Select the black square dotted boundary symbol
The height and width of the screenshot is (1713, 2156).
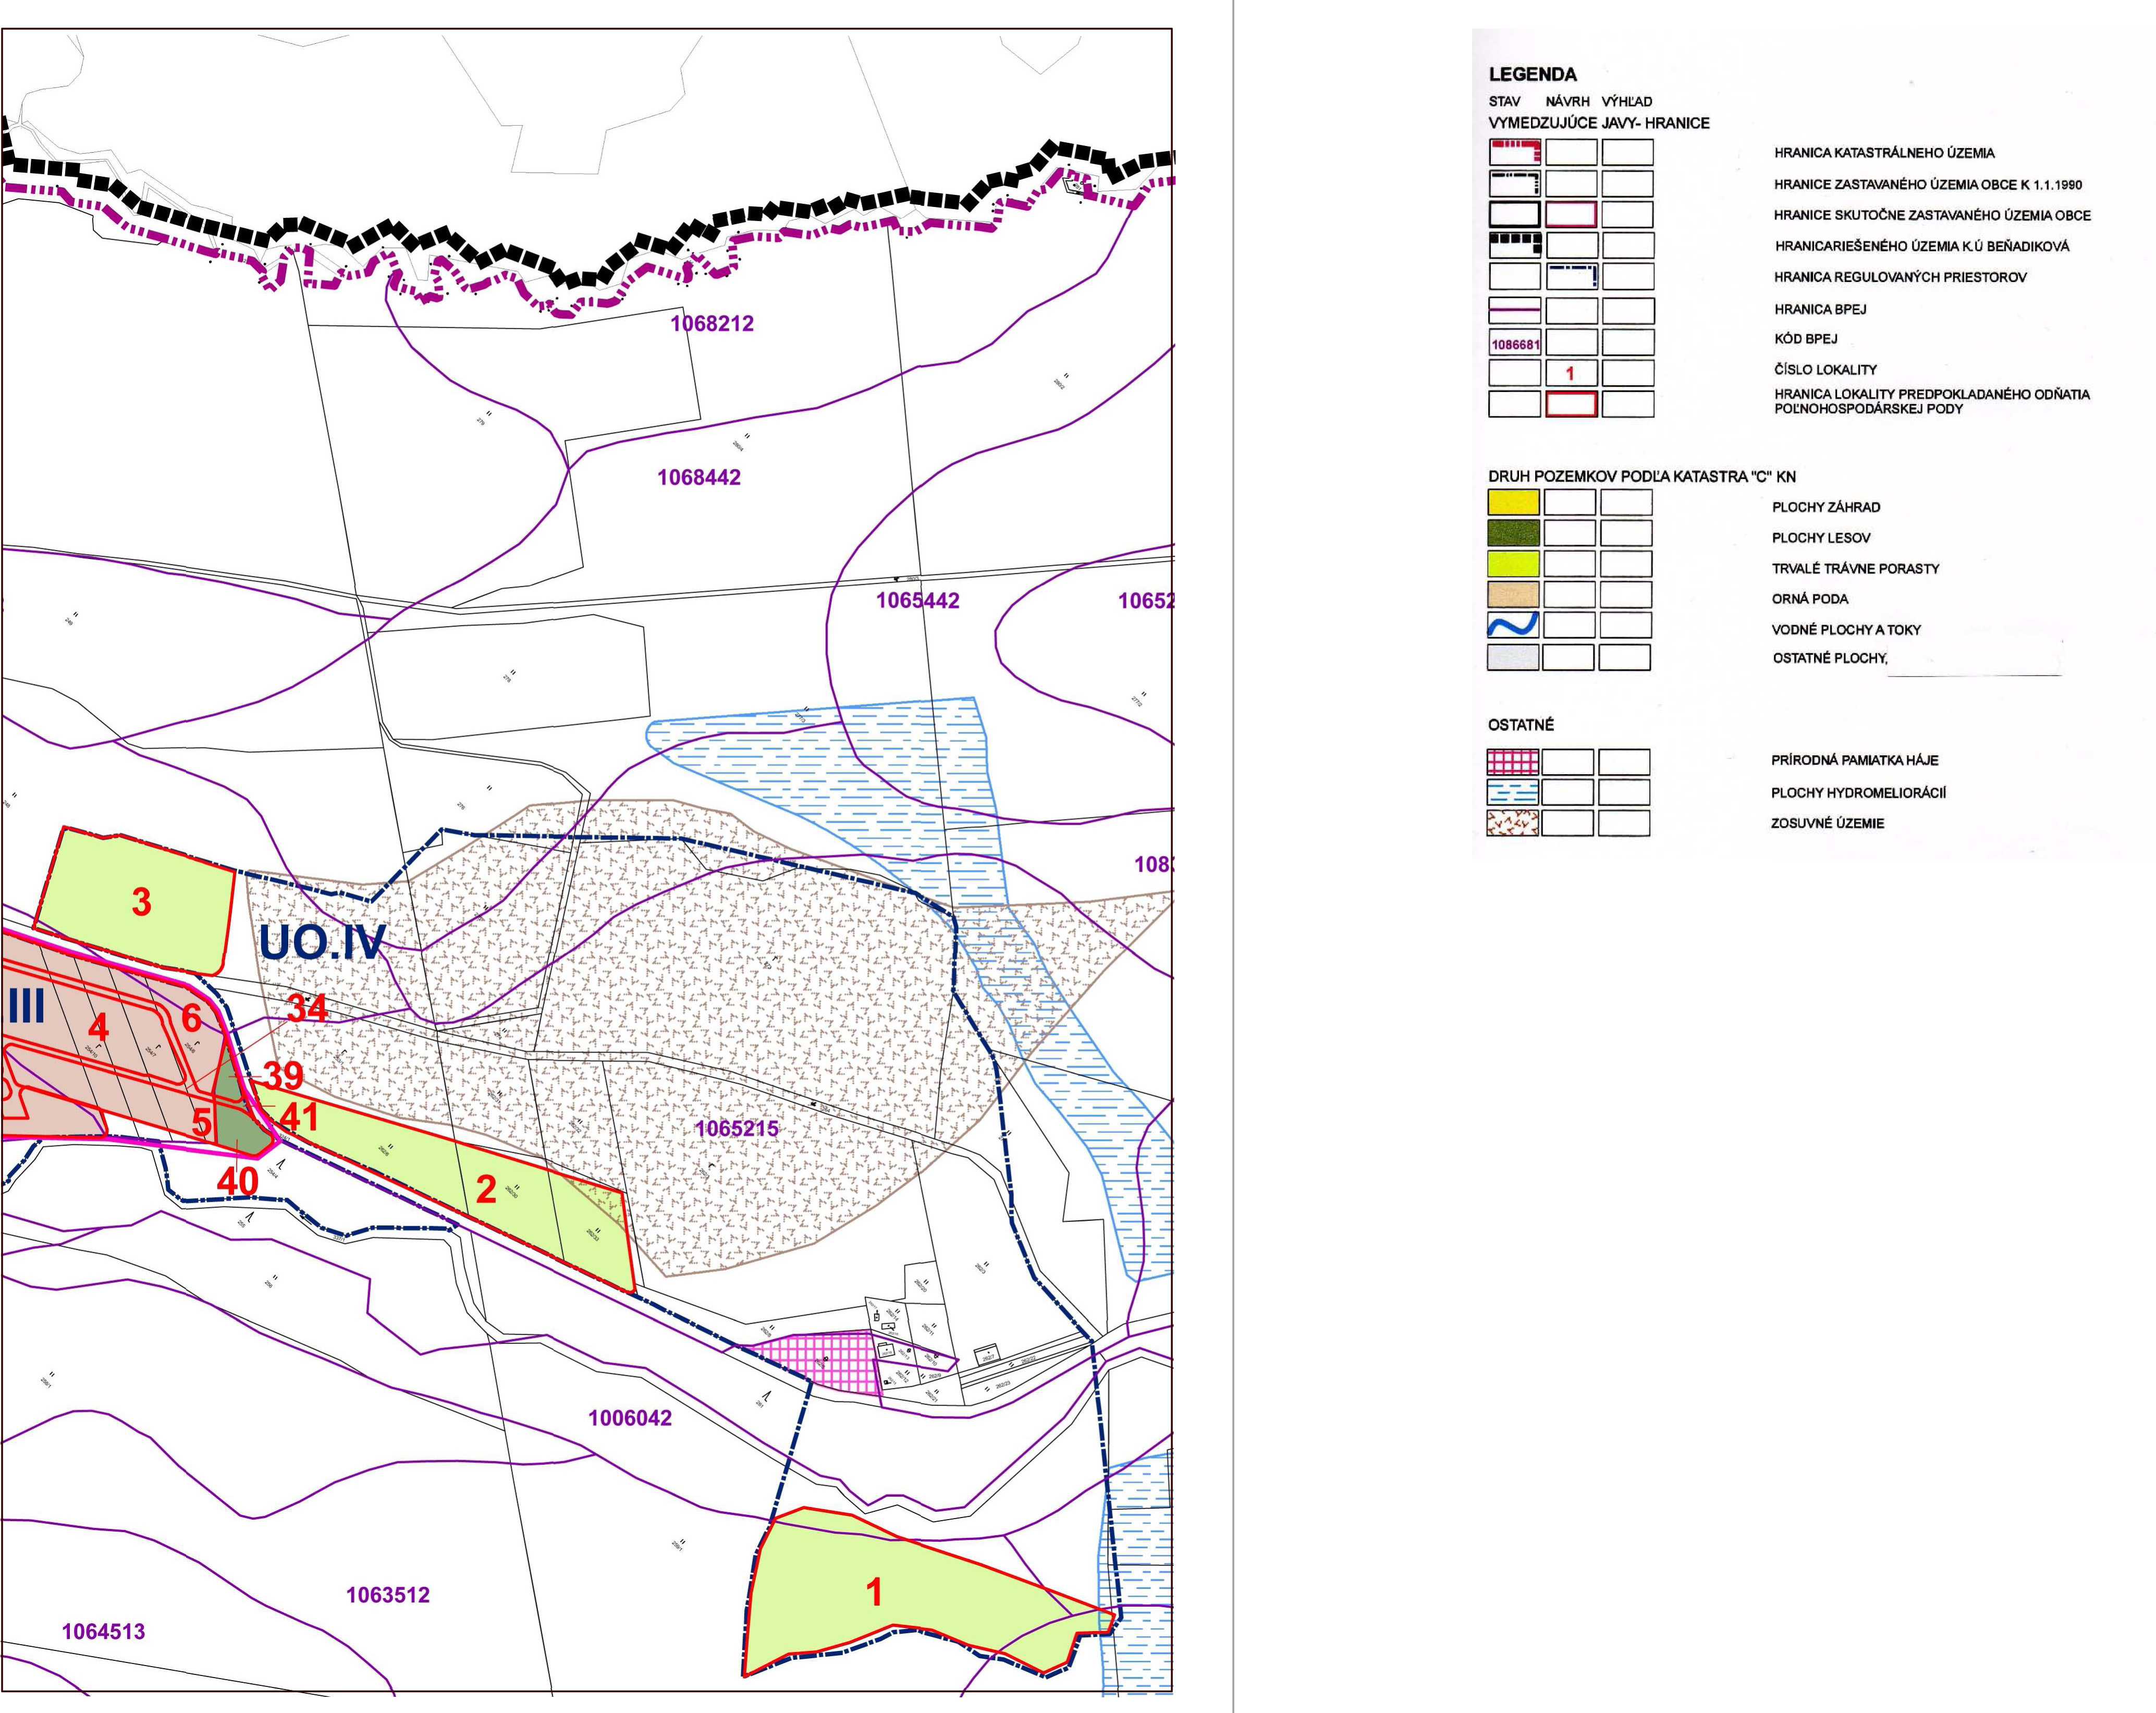click(x=1514, y=245)
